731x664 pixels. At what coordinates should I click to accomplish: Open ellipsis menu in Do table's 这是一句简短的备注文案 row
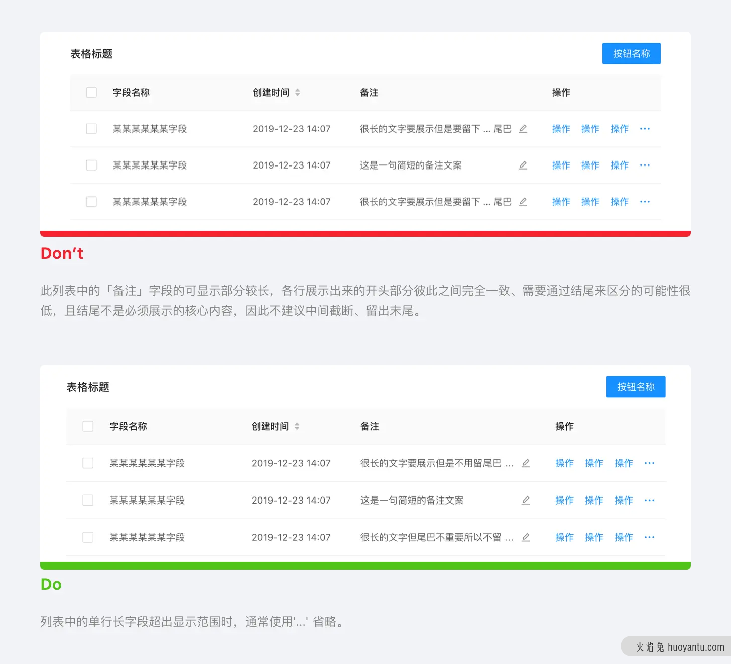pos(649,500)
